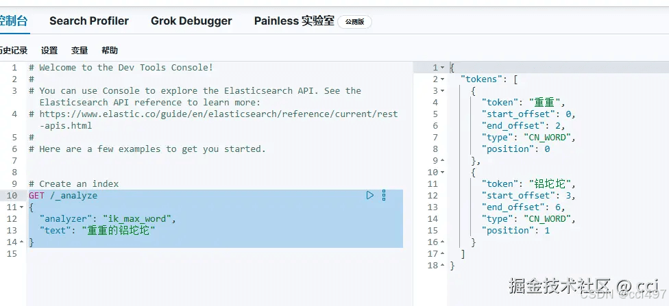This screenshot has height=306, width=669.
Task: Collapse the root object in response line 1
Action: (442, 68)
